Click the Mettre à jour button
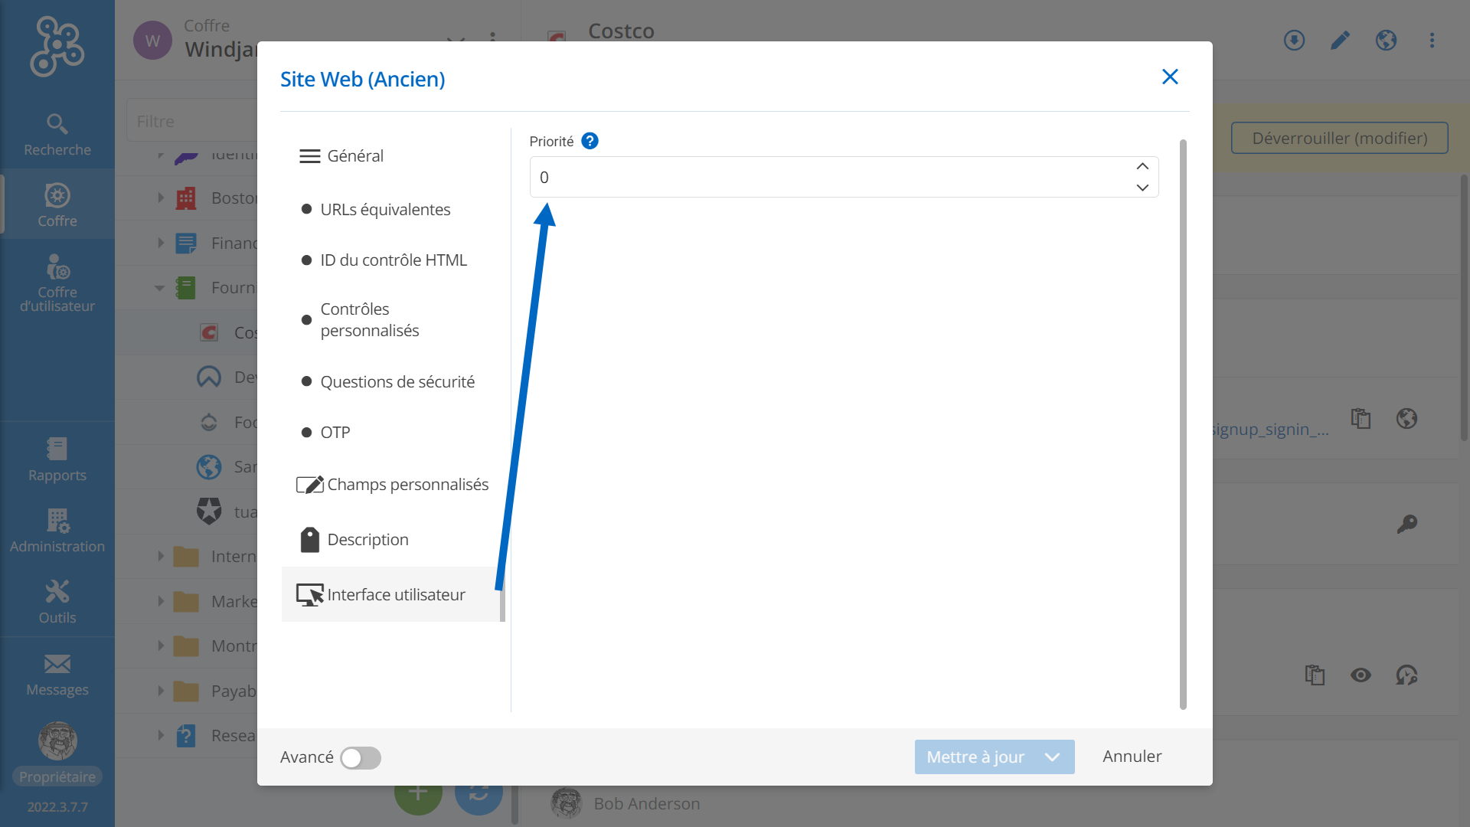This screenshot has height=827, width=1470. 975,757
